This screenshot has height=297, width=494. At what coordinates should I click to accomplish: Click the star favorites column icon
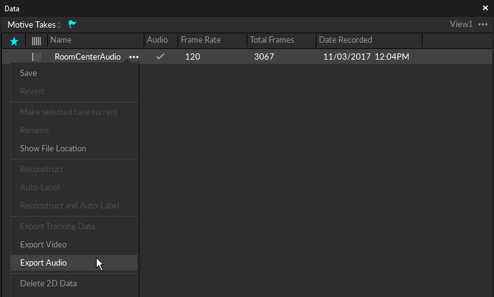coord(14,41)
